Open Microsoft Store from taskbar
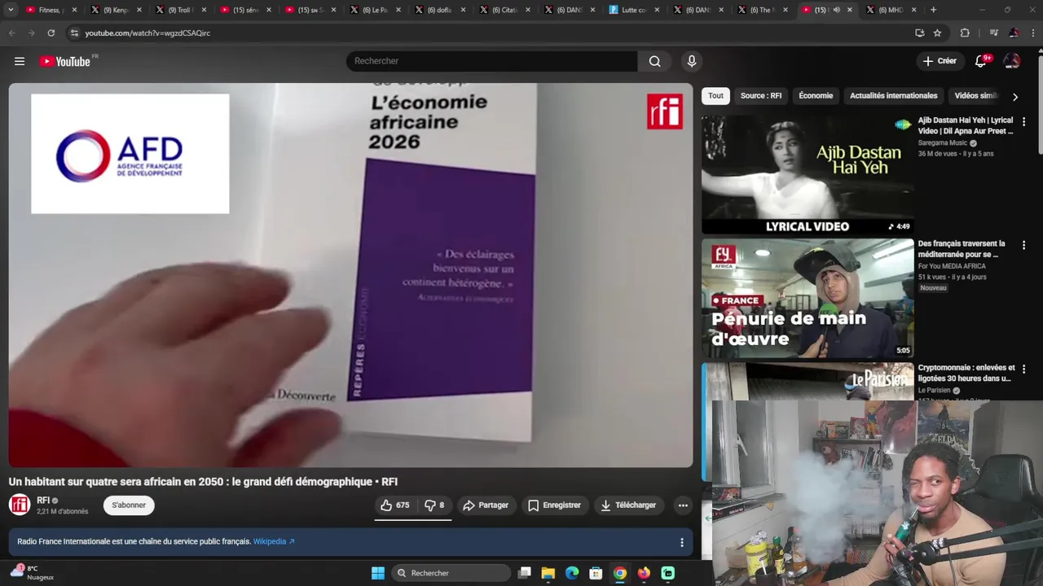 click(596, 573)
